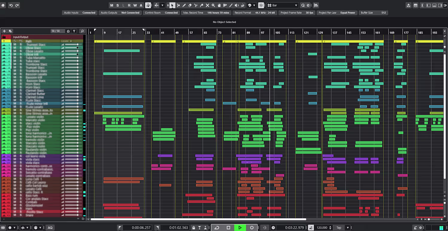Screen dimensions: 448x231
Task: Select the Zoom magnifier tool
Action: pos(213,5)
